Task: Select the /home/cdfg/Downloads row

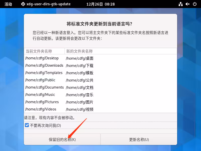Action: point(100,65)
